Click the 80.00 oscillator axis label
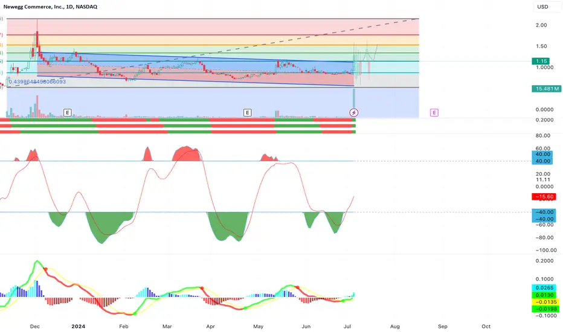The height and width of the screenshot is (332, 563). click(543, 135)
